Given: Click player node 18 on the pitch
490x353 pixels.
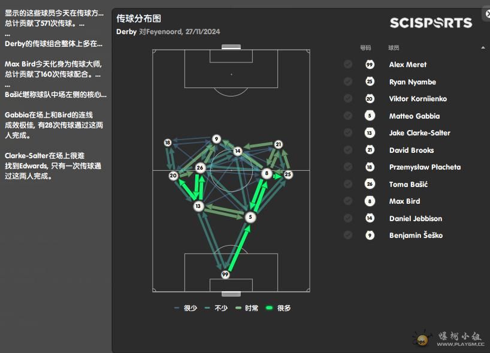Looking at the screenshot, I should point(168,143).
